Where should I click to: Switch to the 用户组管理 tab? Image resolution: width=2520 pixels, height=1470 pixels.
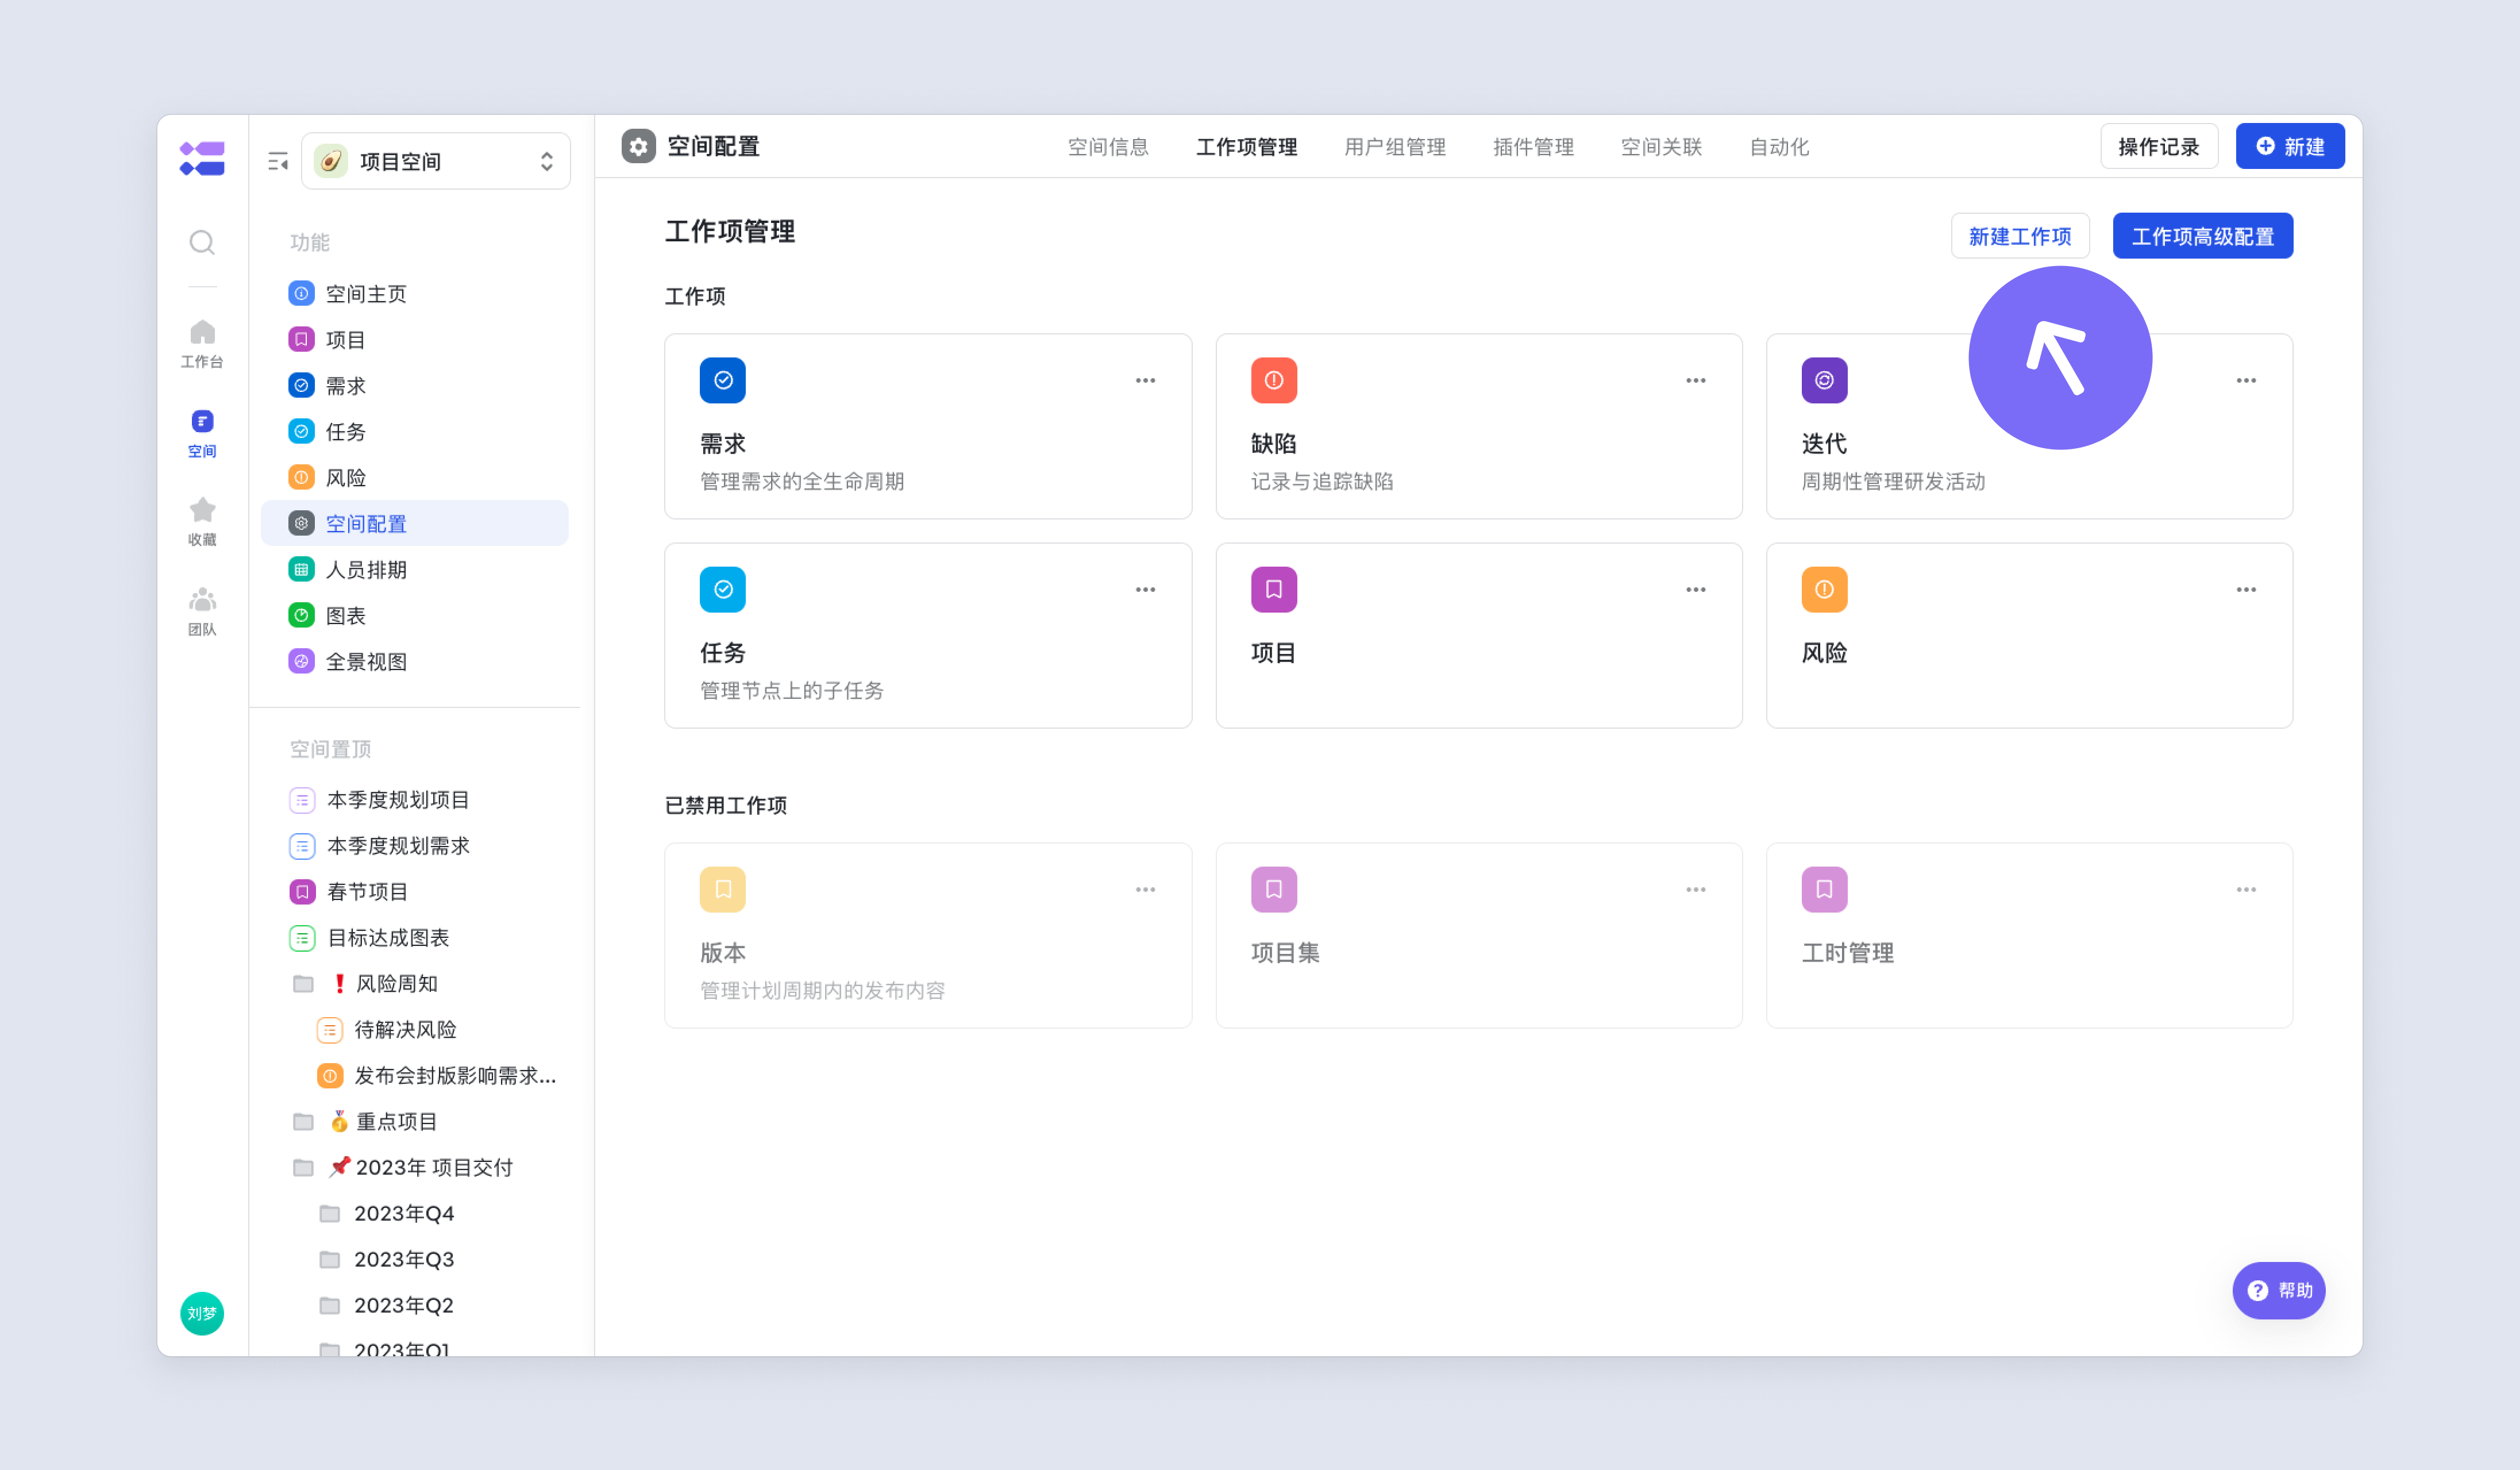click(1395, 147)
